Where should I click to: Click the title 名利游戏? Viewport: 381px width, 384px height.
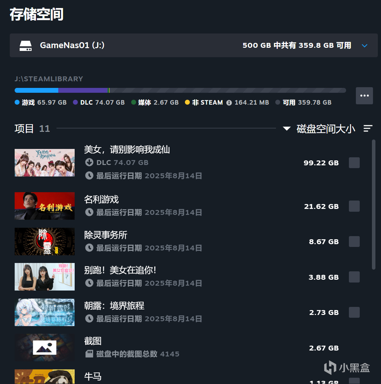(x=101, y=199)
